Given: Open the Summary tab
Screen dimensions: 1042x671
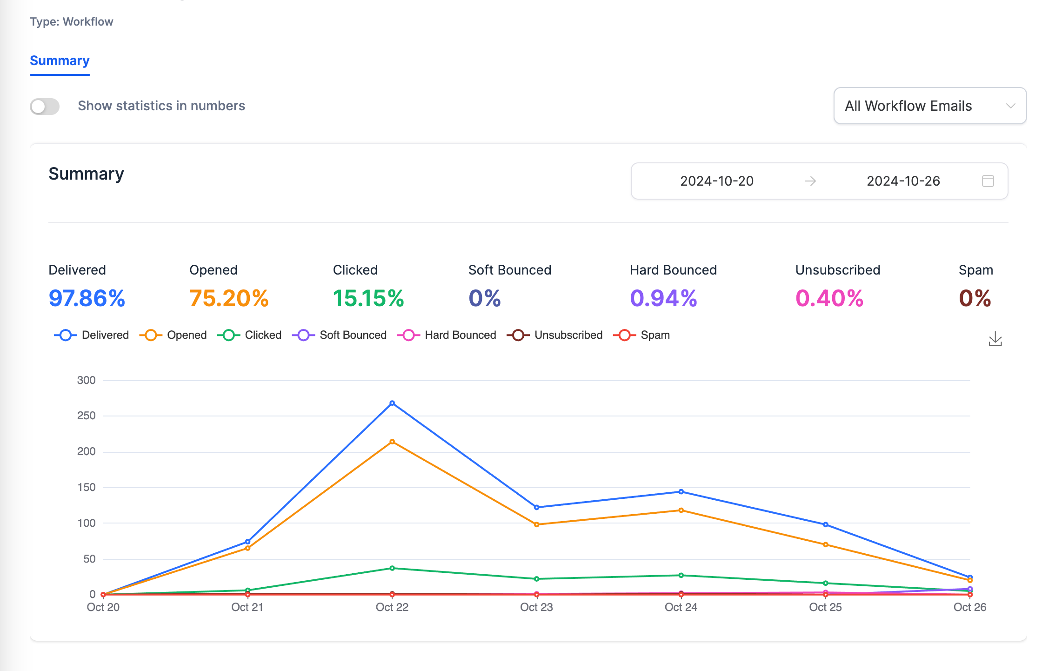Looking at the screenshot, I should 60,60.
